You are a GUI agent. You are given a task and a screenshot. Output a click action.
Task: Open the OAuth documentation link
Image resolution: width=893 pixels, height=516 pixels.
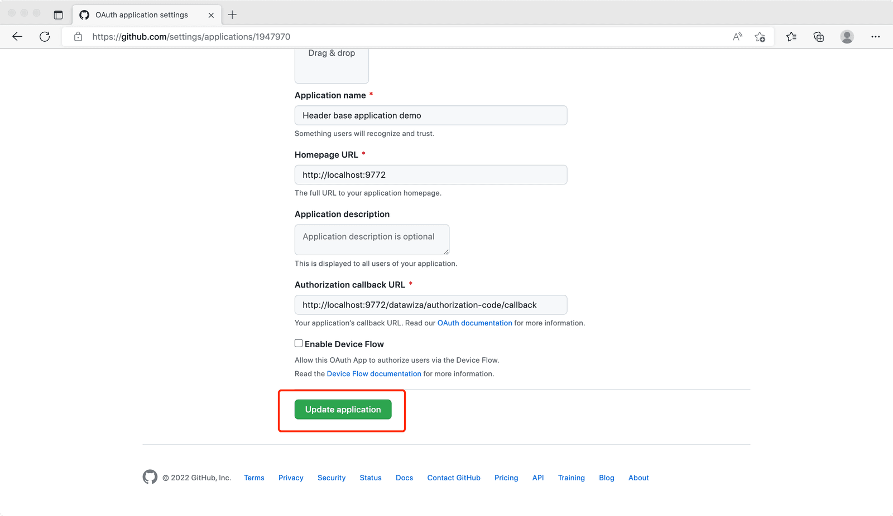[x=474, y=323]
